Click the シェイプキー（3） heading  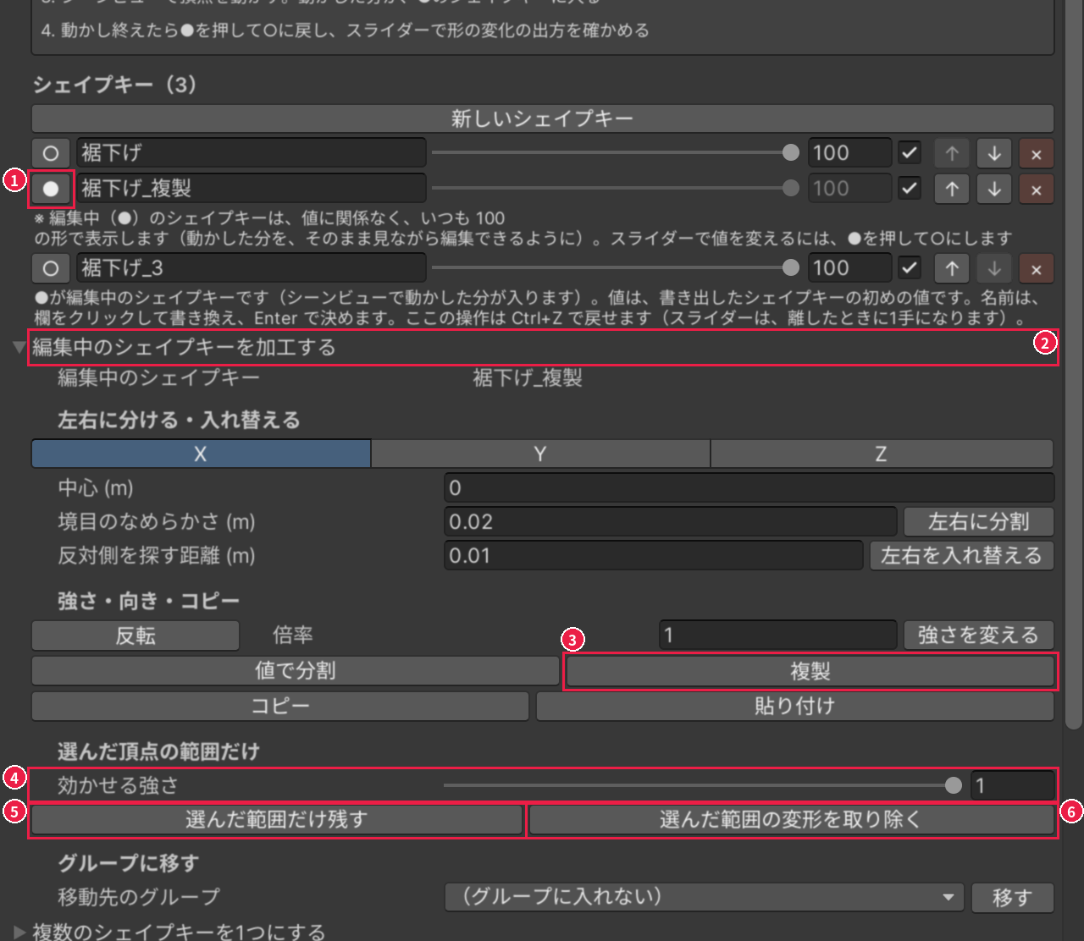(x=115, y=85)
